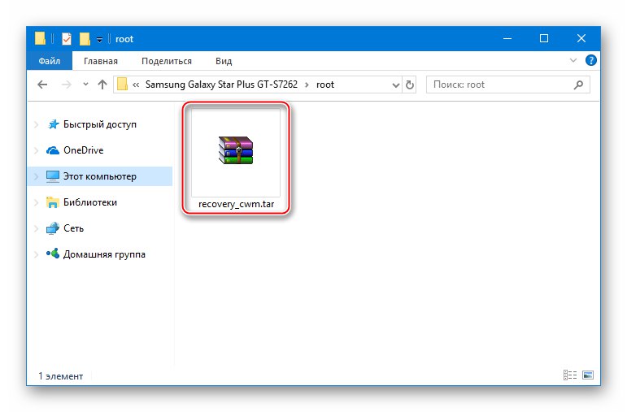Open Help with the question mark icon
This screenshot has width=627, height=412.
[591, 60]
